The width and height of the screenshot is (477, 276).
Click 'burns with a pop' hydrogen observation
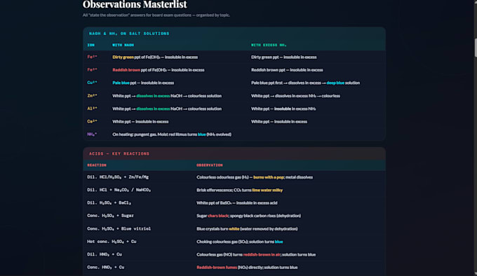[255, 177]
